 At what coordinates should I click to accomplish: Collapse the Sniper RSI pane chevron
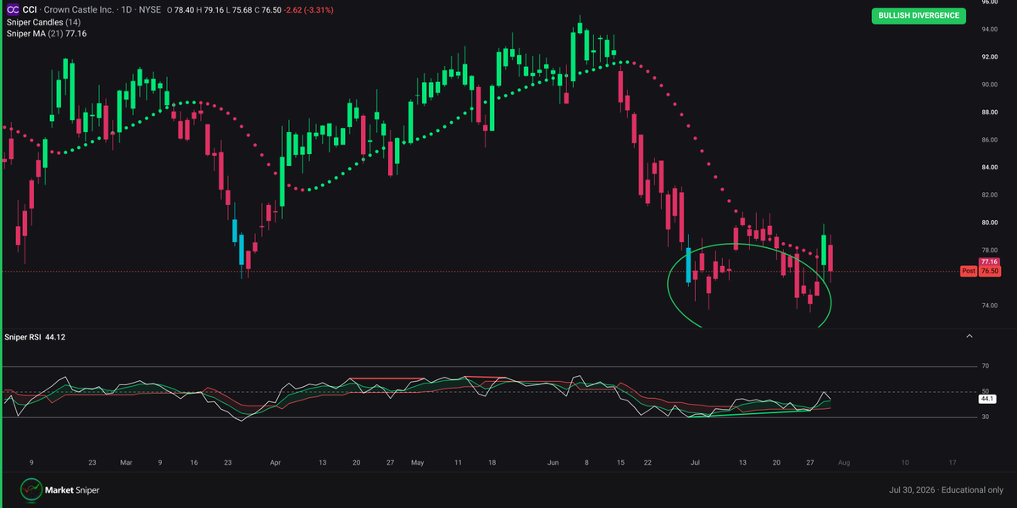pyautogui.click(x=970, y=336)
